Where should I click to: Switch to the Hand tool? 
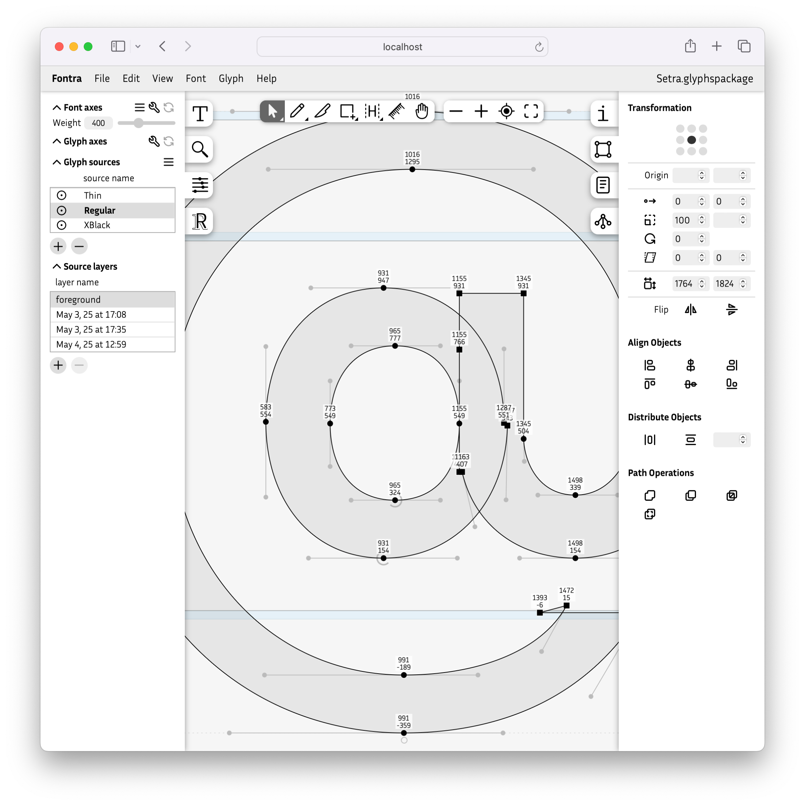pyautogui.click(x=422, y=111)
